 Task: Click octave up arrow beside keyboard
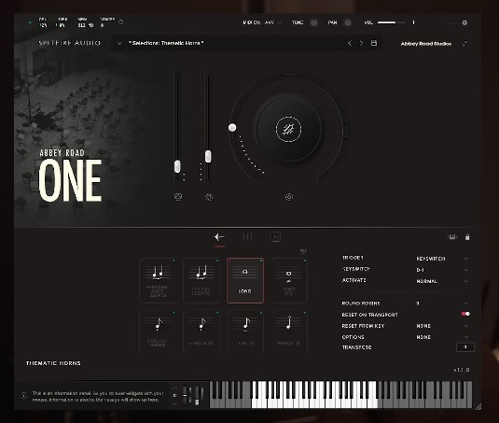[174, 388]
